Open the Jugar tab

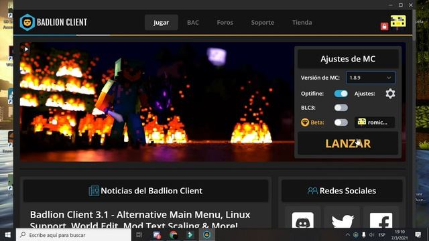(161, 22)
